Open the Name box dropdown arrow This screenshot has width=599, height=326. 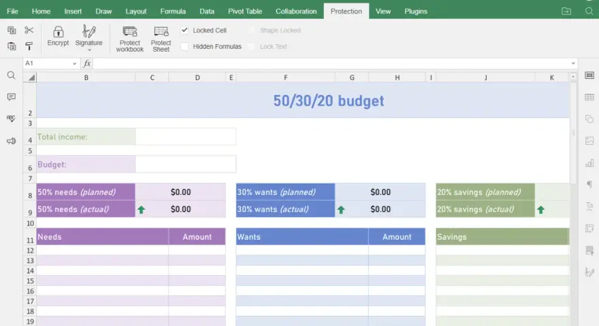[x=74, y=64]
